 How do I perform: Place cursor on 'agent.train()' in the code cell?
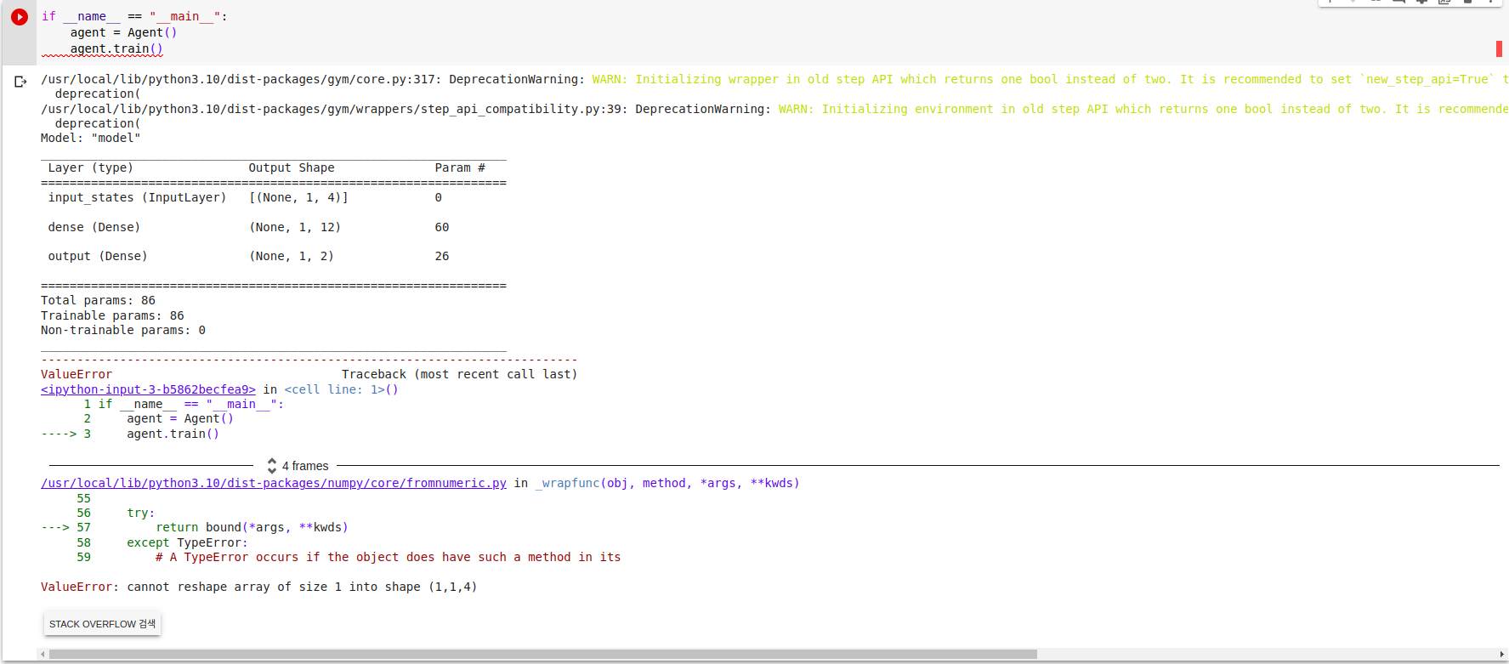116,48
